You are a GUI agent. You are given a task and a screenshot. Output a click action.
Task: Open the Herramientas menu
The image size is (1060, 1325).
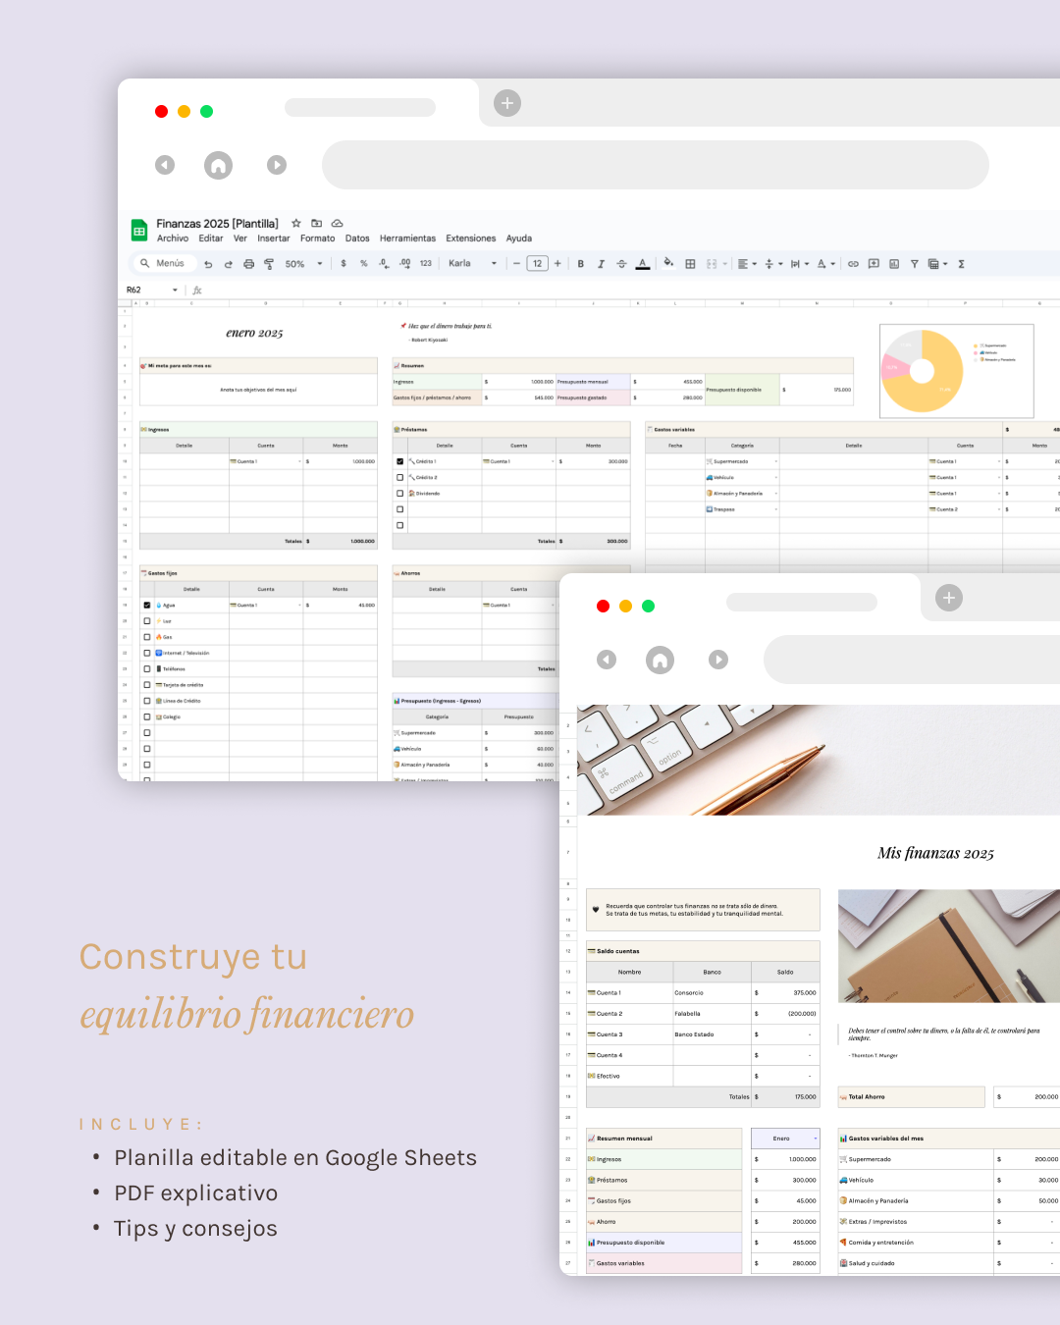(407, 238)
